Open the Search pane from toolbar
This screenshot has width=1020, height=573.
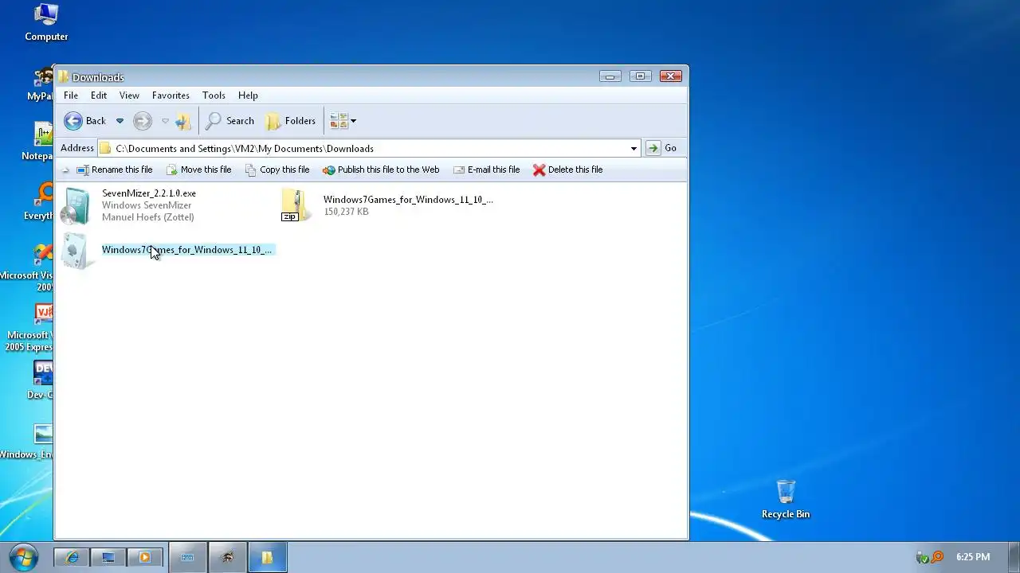click(230, 121)
